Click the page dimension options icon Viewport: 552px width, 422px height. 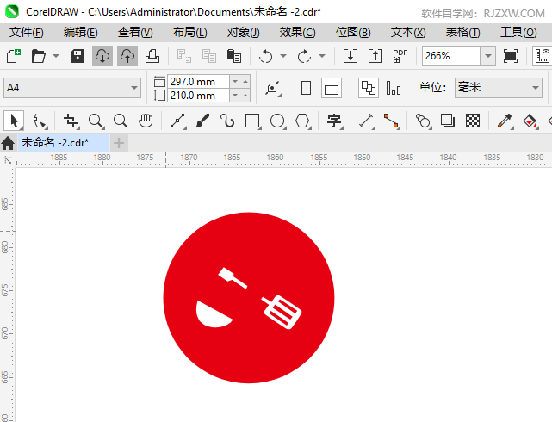pyautogui.click(x=273, y=88)
